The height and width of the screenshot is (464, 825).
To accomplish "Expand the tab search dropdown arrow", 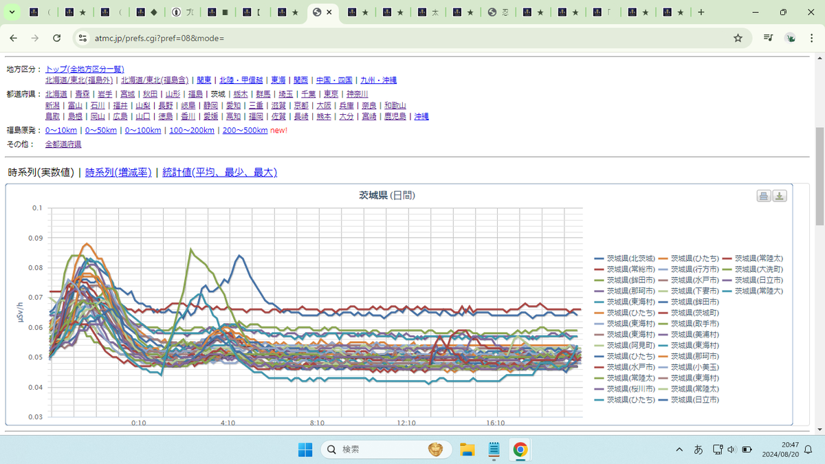I will pyautogui.click(x=12, y=12).
